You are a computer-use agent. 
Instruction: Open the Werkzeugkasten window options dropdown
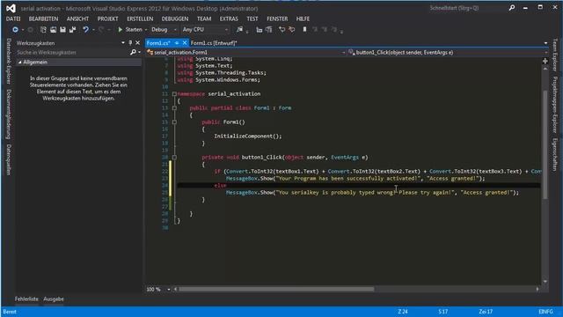123,43
